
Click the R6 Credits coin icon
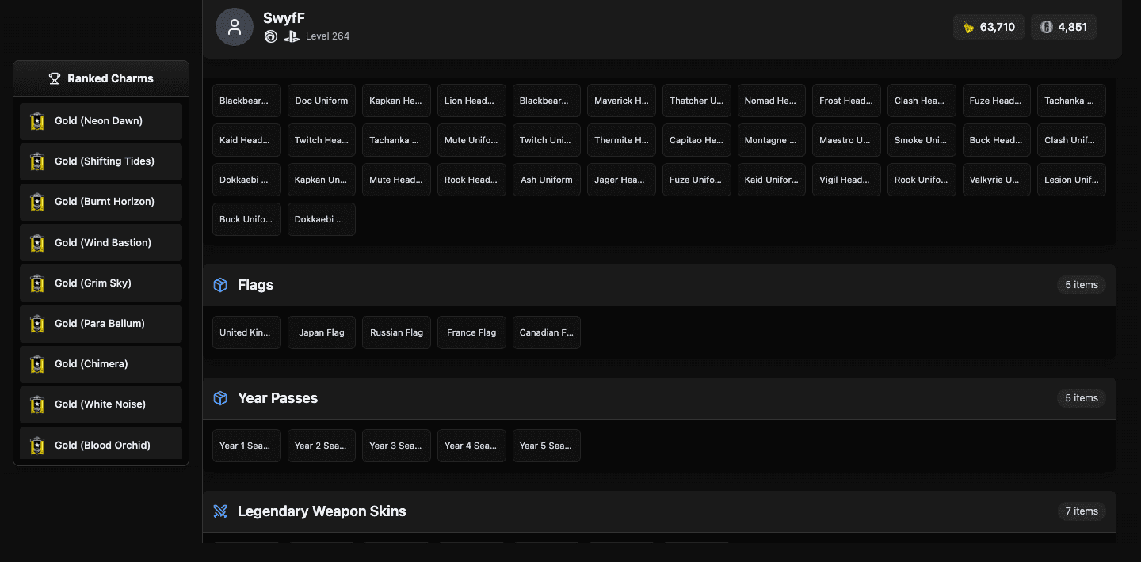click(x=1046, y=27)
